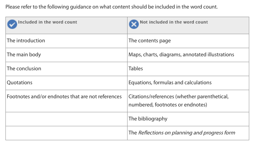Click the italic 'Reflections on planning and progress form' text
This screenshot has width=254, height=144.
coord(187,133)
